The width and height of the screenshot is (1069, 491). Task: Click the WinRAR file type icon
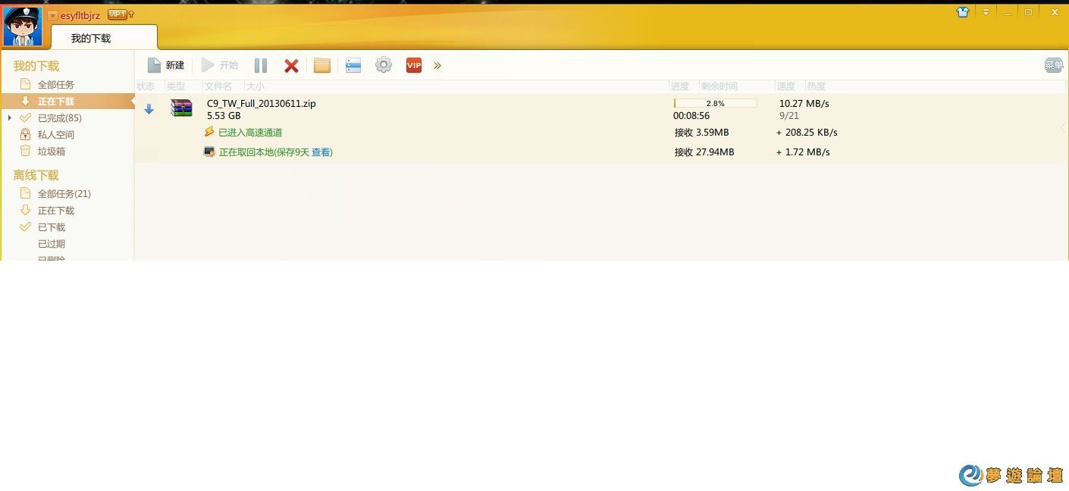(x=181, y=108)
